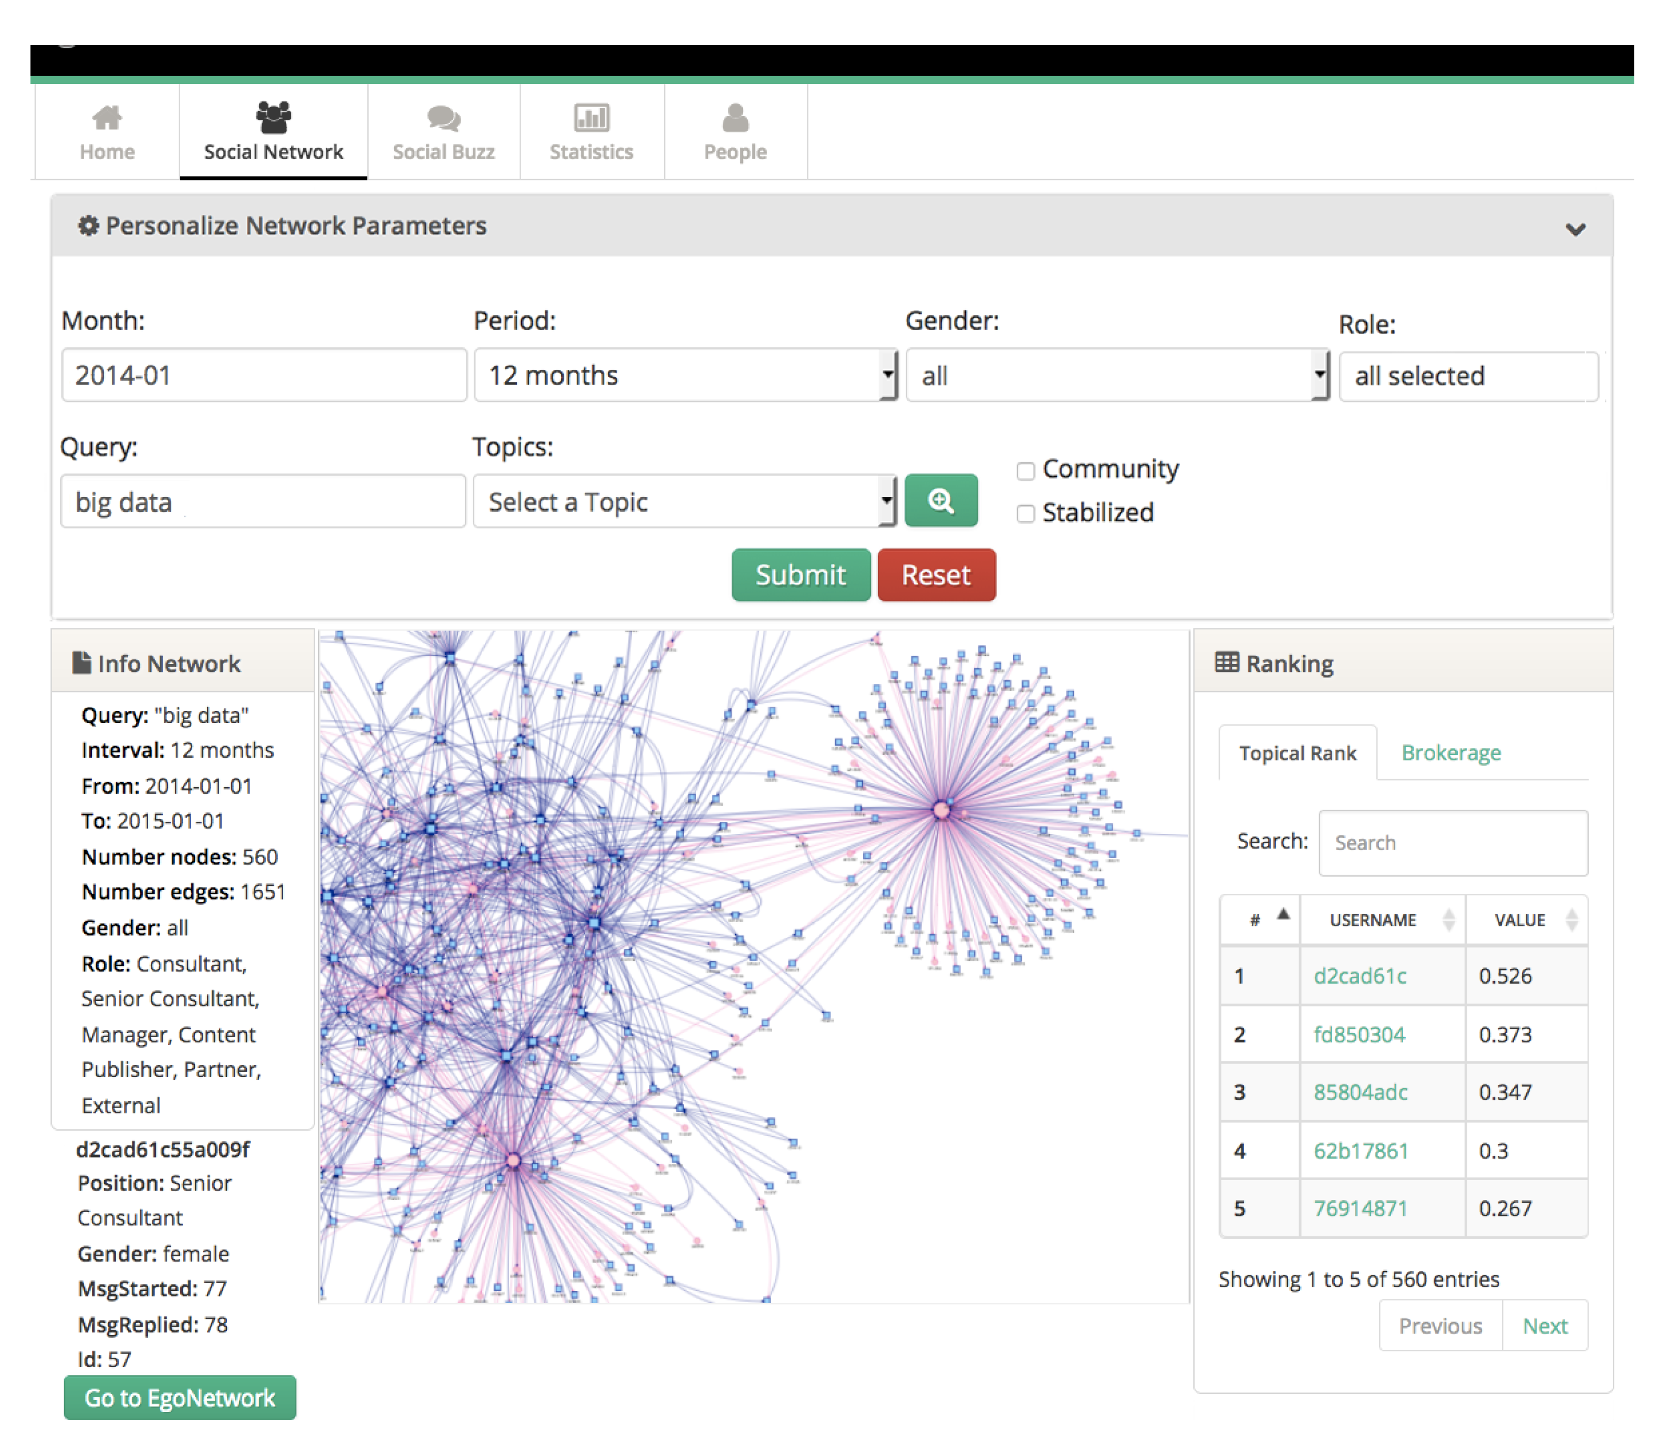Click the Home house icon

click(107, 118)
